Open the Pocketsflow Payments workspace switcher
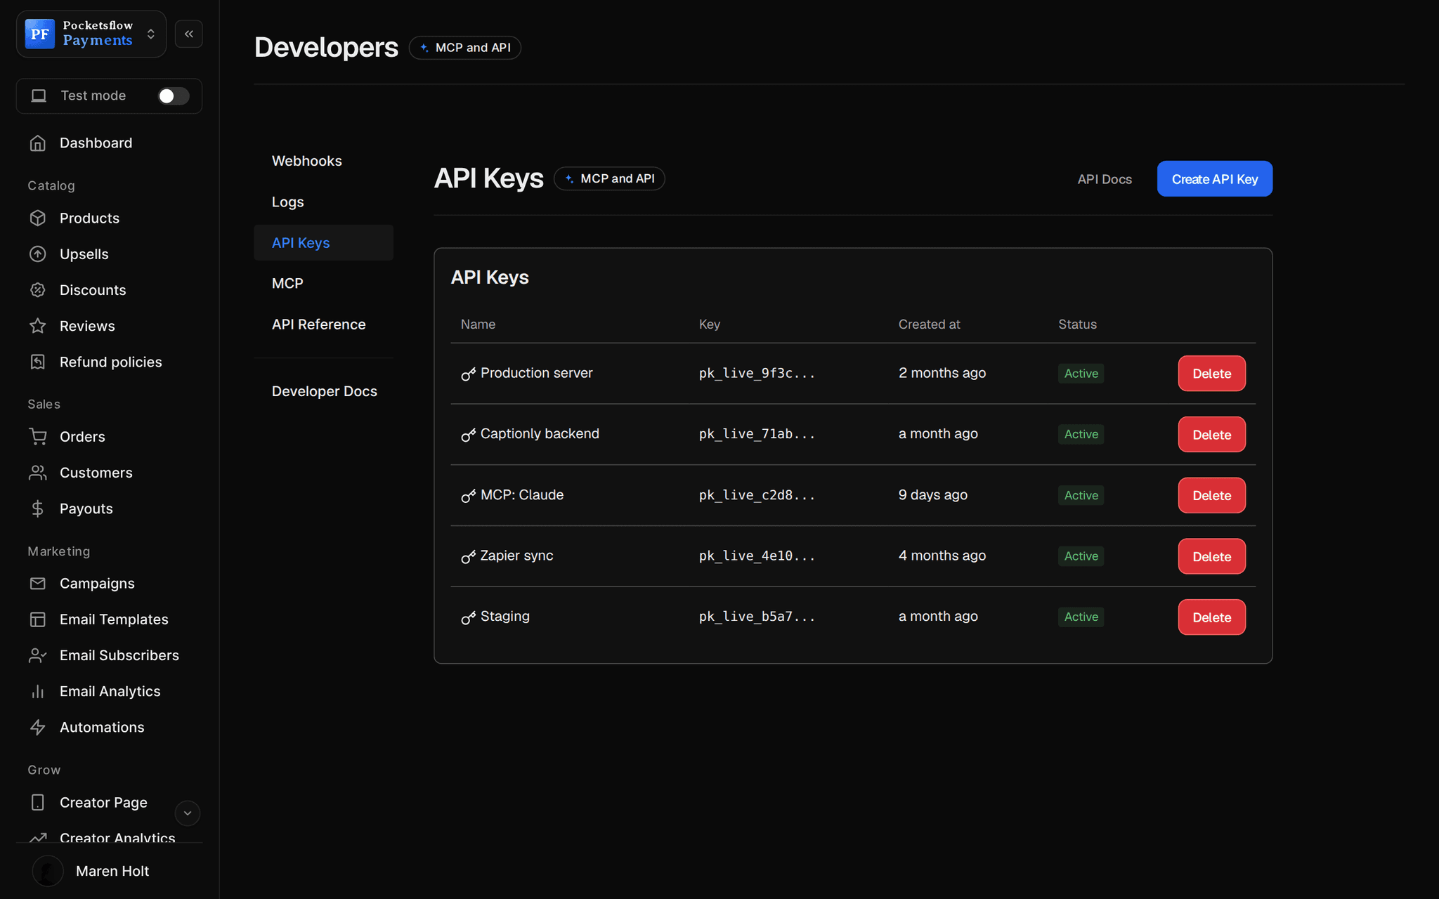The image size is (1439, 899). tap(91, 34)
